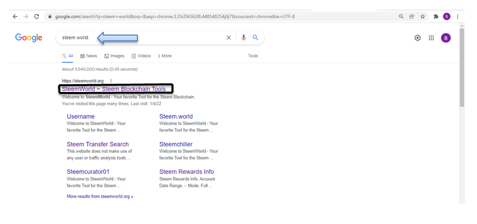Switch to the Images tab

coord(114,56)
